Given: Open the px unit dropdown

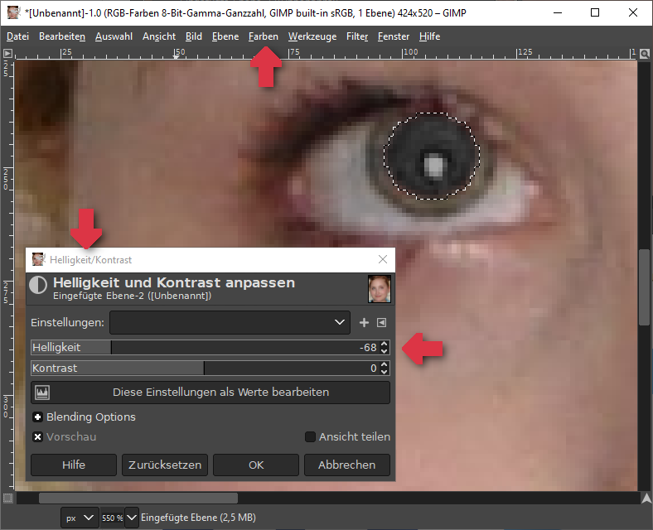Looking at the screenshot, I should pos(80,518).
